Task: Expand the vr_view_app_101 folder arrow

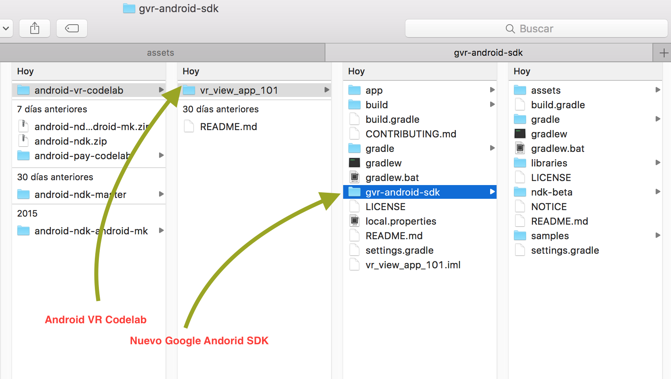Action: pyautogui.click(x=327, y=90)
